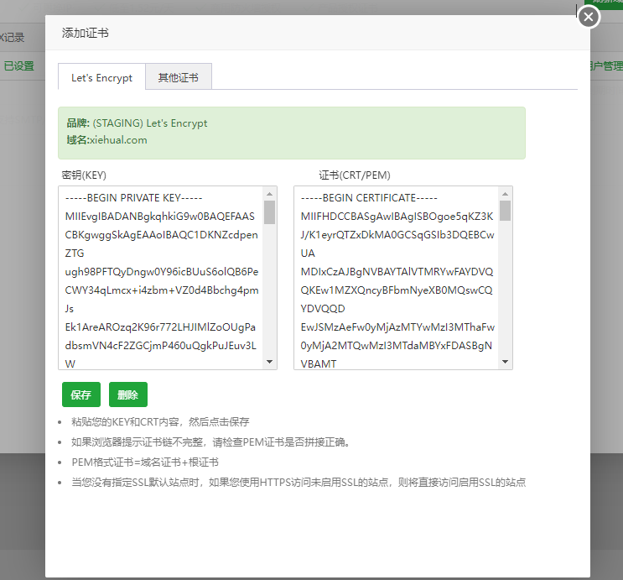The image size is (623, 580).
Task: Click the 已设置 link behind the dialog
Action: tap(19, 65)
